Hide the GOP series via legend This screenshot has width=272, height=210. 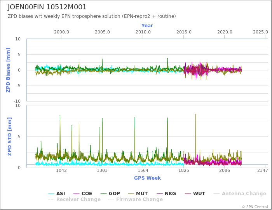(110, 194)
